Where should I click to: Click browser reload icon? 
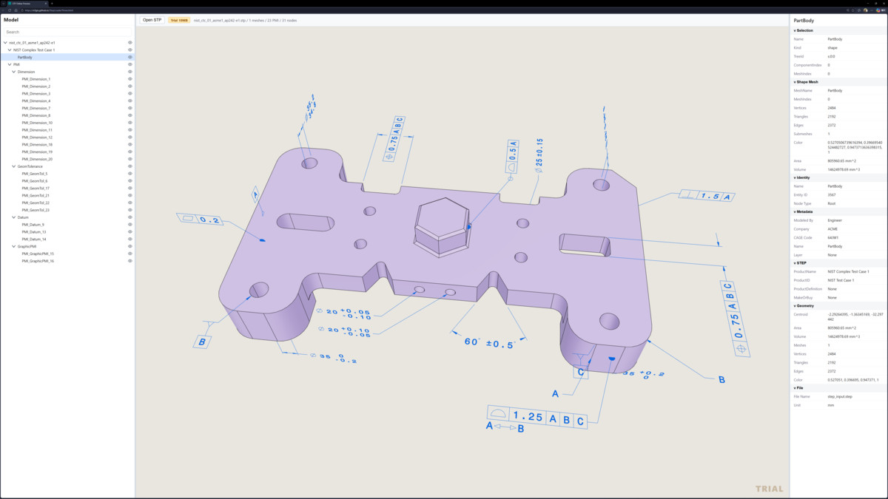[x=10, y=10]
